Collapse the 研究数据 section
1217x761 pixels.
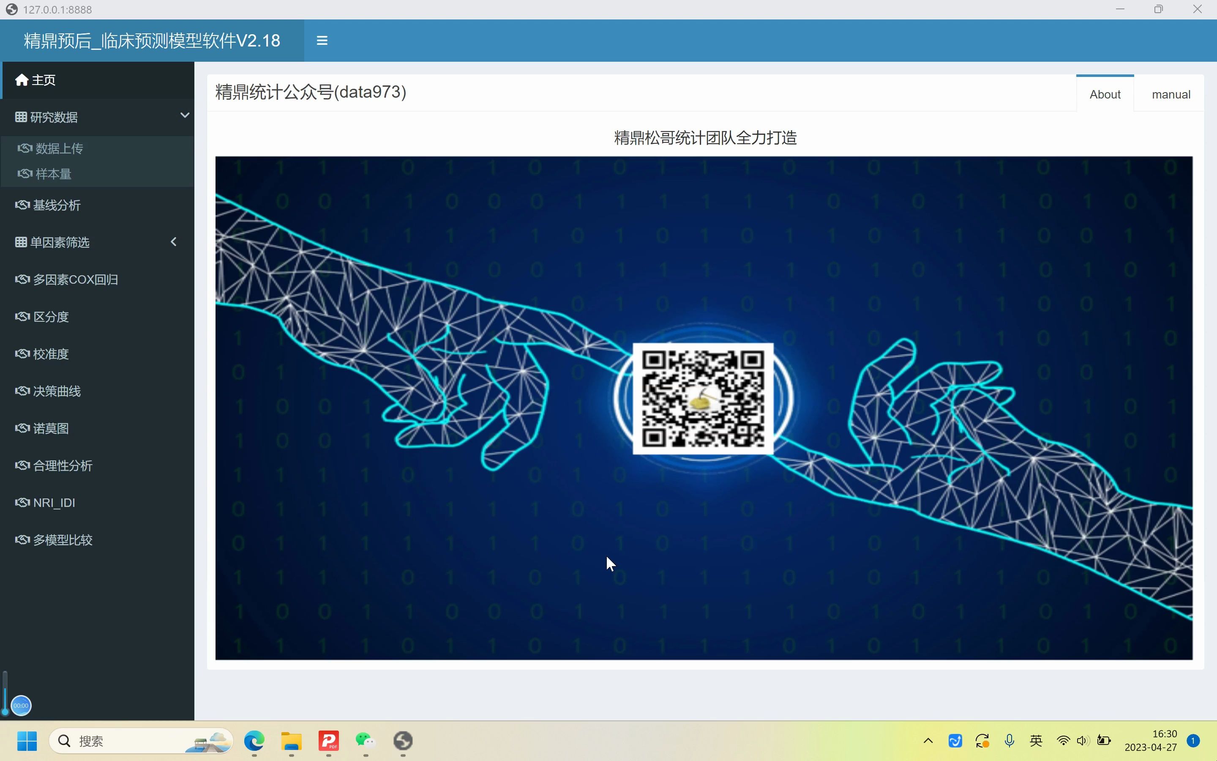[x=185, y=115]
